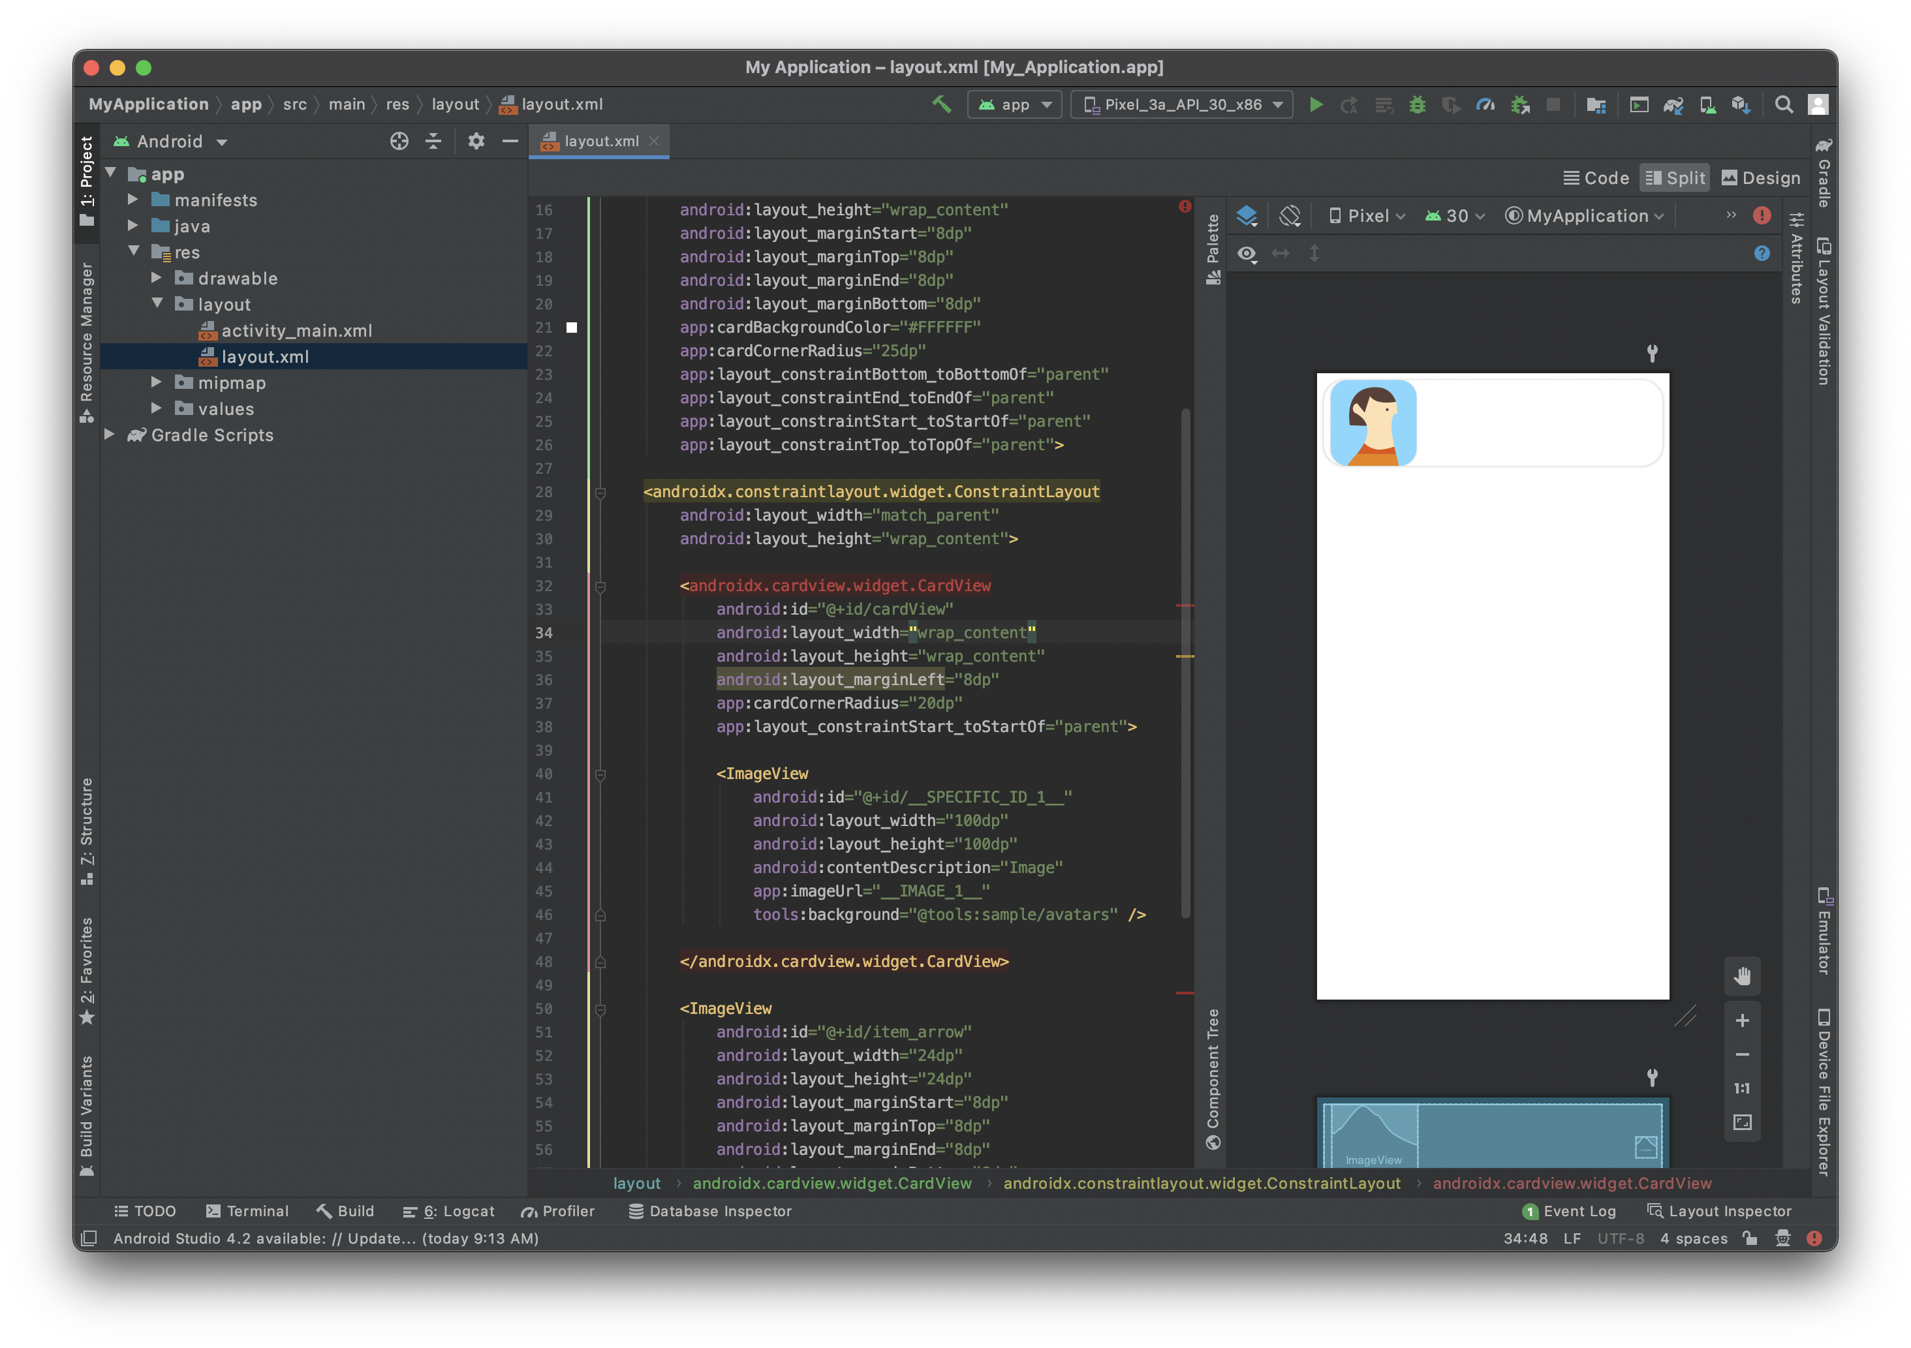Toggle the Resource Manager tool window
The image size is (1911, 1348).
coord(87,343)
